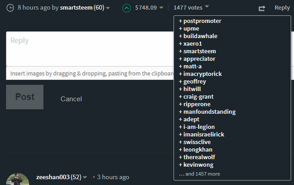
Task: Click the clock timestamp icon
Action: (x=10, y=8)
